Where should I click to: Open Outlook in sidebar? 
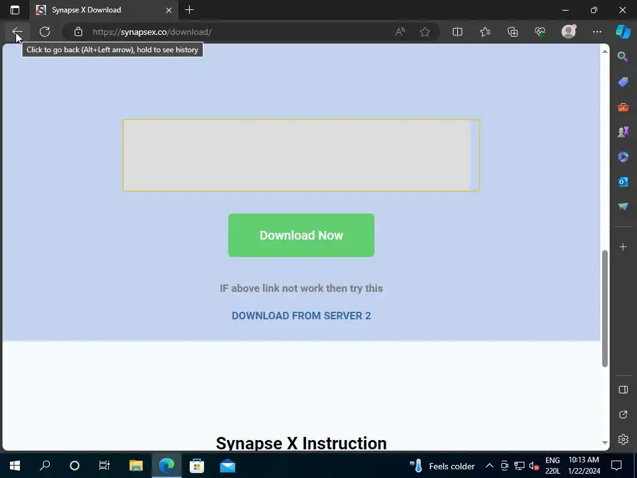point(623,182)
